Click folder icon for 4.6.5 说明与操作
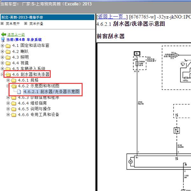Screen dimensions: 191x191 coord(14,109)
